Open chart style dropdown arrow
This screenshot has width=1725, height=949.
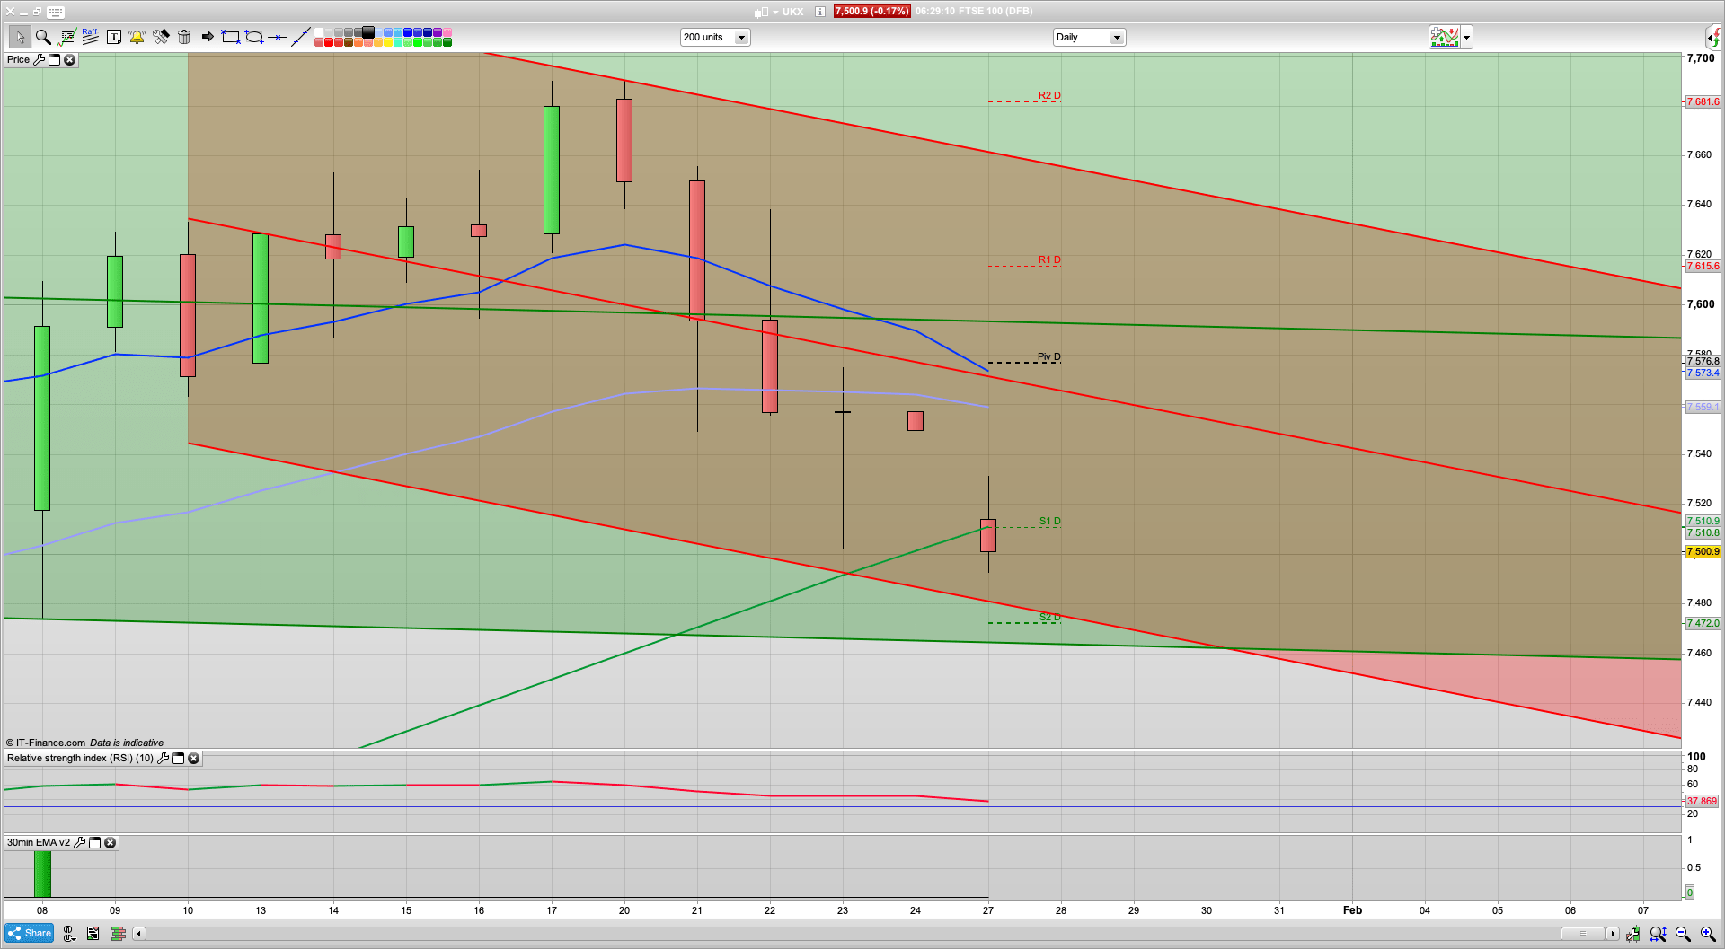tap(1467, 38)
